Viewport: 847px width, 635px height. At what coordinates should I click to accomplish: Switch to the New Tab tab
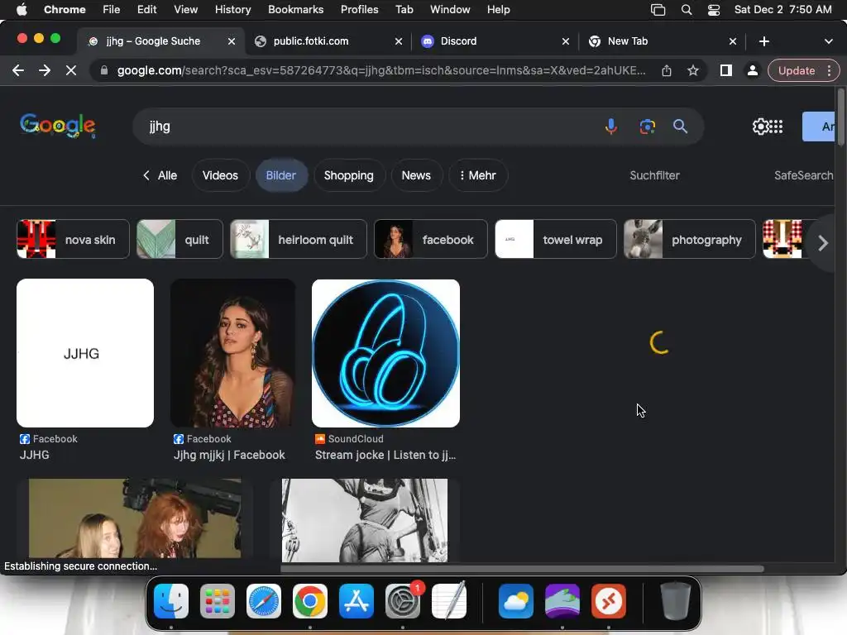(x=661, y=41)
